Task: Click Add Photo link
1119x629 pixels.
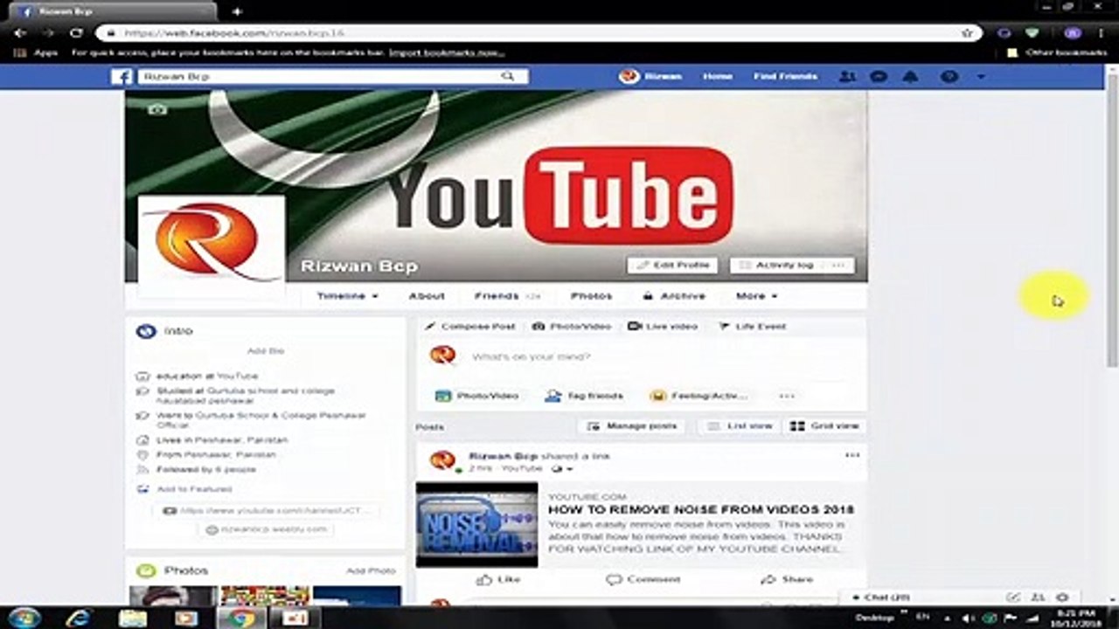Action: [371, 570]
